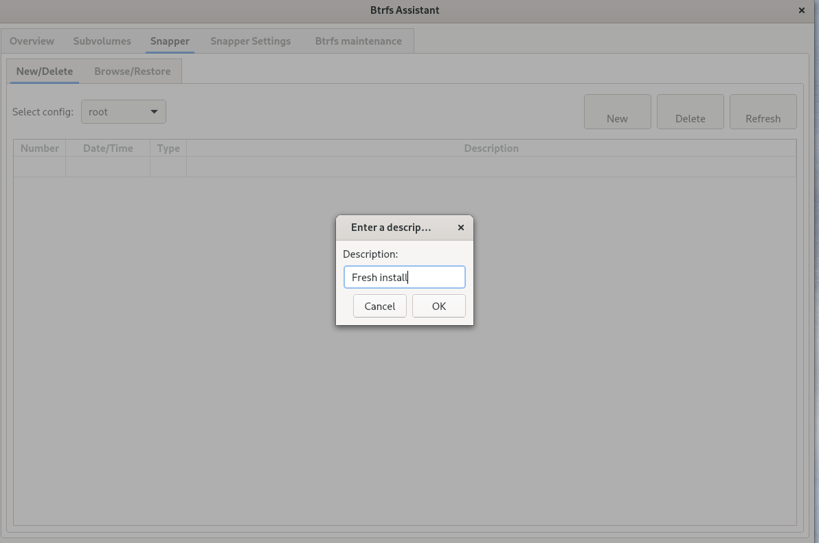Sort by the Date/Time column header
This screenshot has height=543, width=819.
[x=108, y=148]
